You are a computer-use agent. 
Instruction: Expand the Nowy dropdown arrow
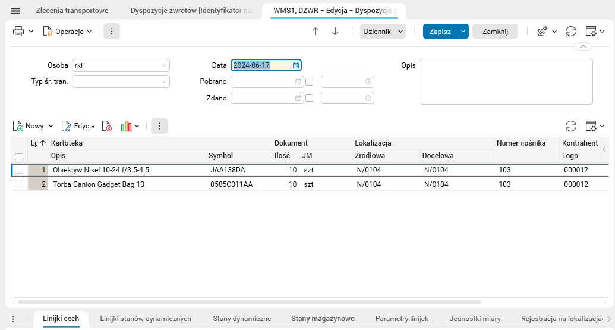tap(51, 126)
